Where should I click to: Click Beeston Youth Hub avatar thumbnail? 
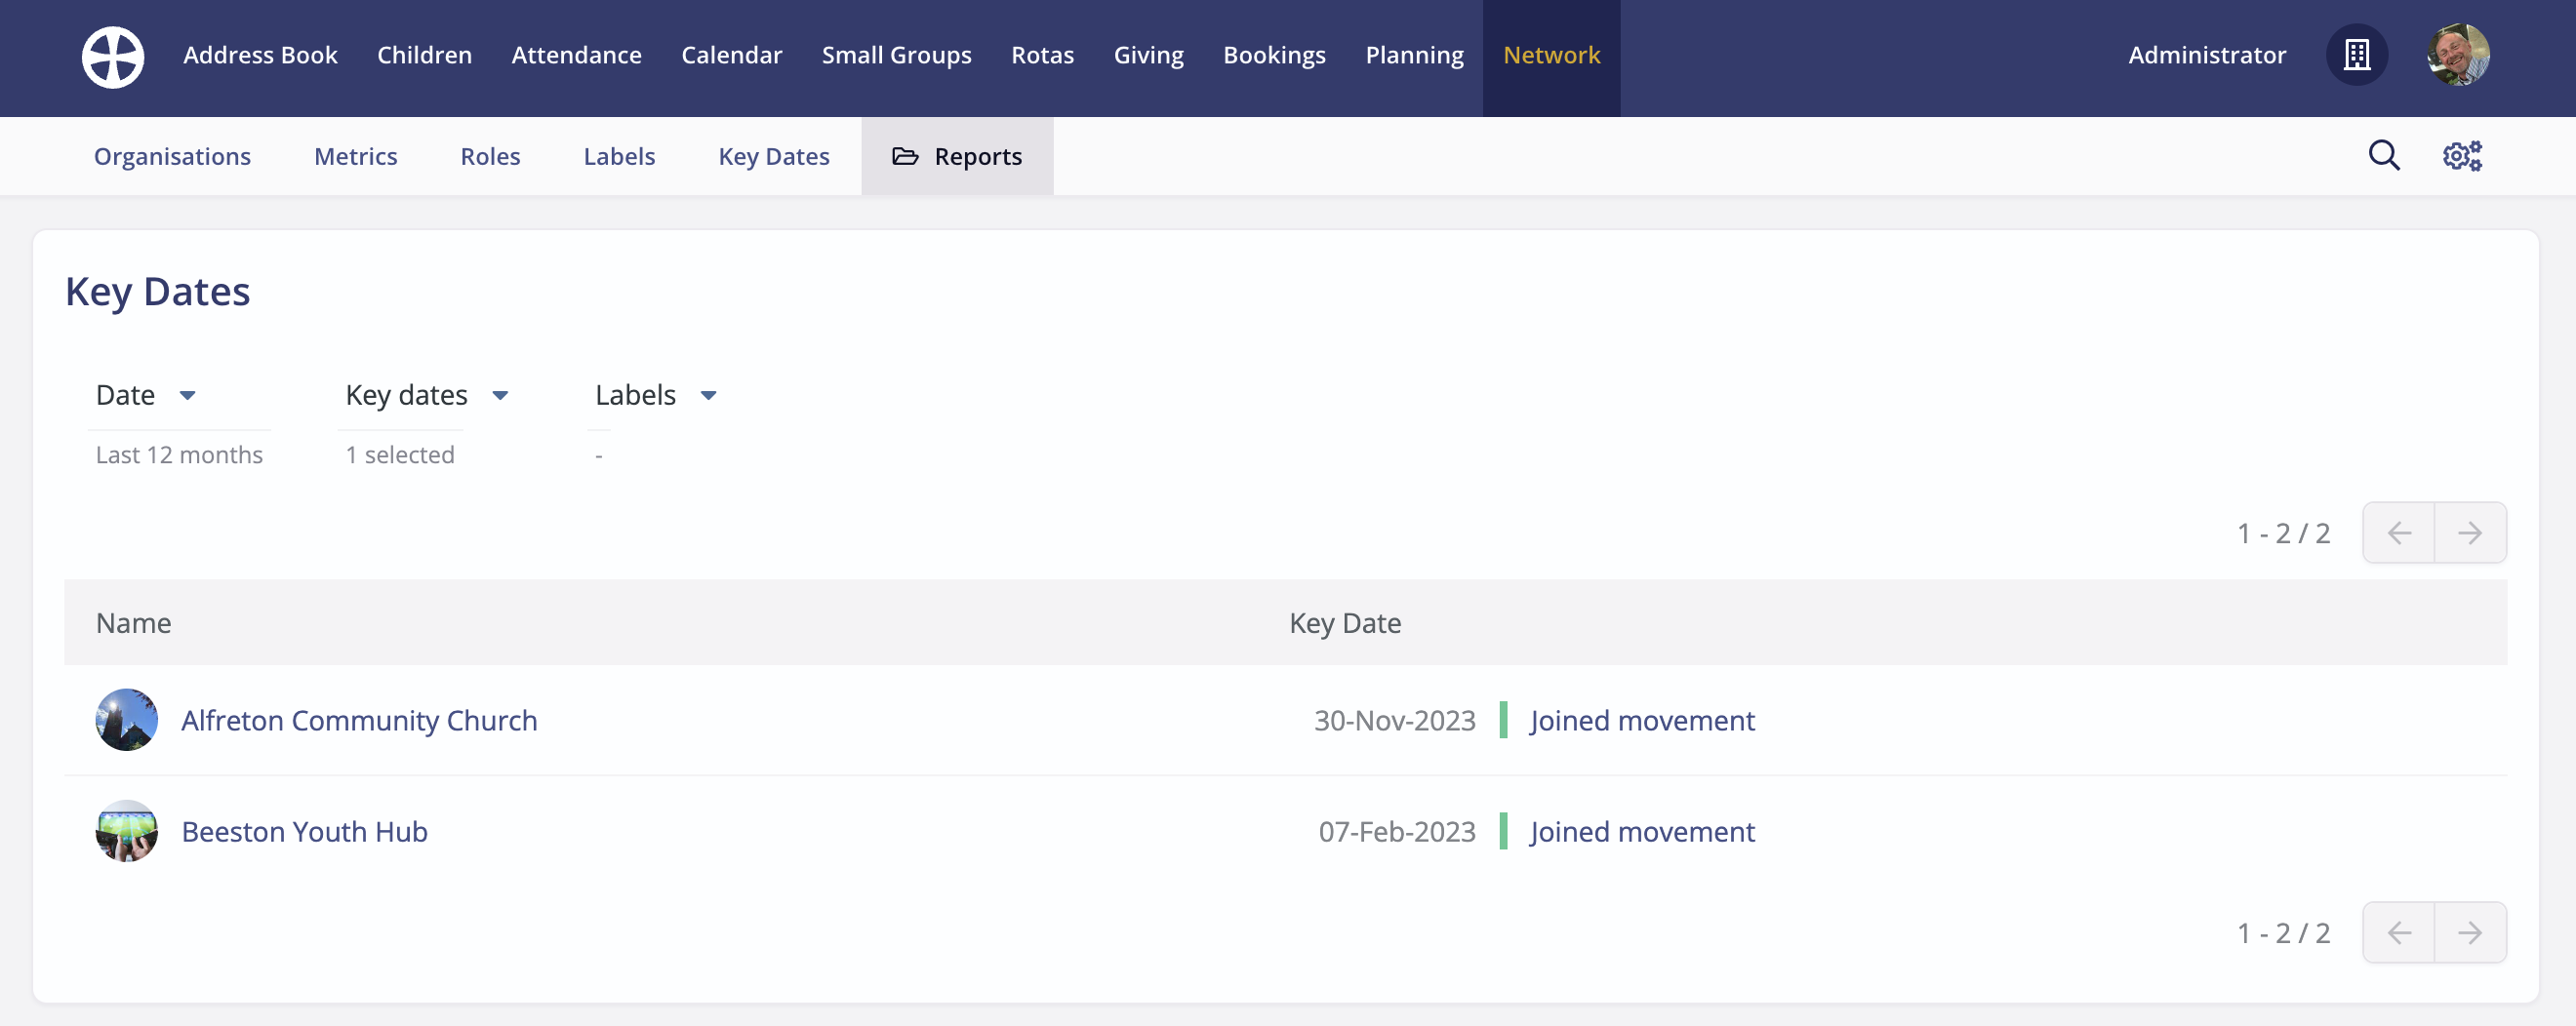(x=127, y=831)
